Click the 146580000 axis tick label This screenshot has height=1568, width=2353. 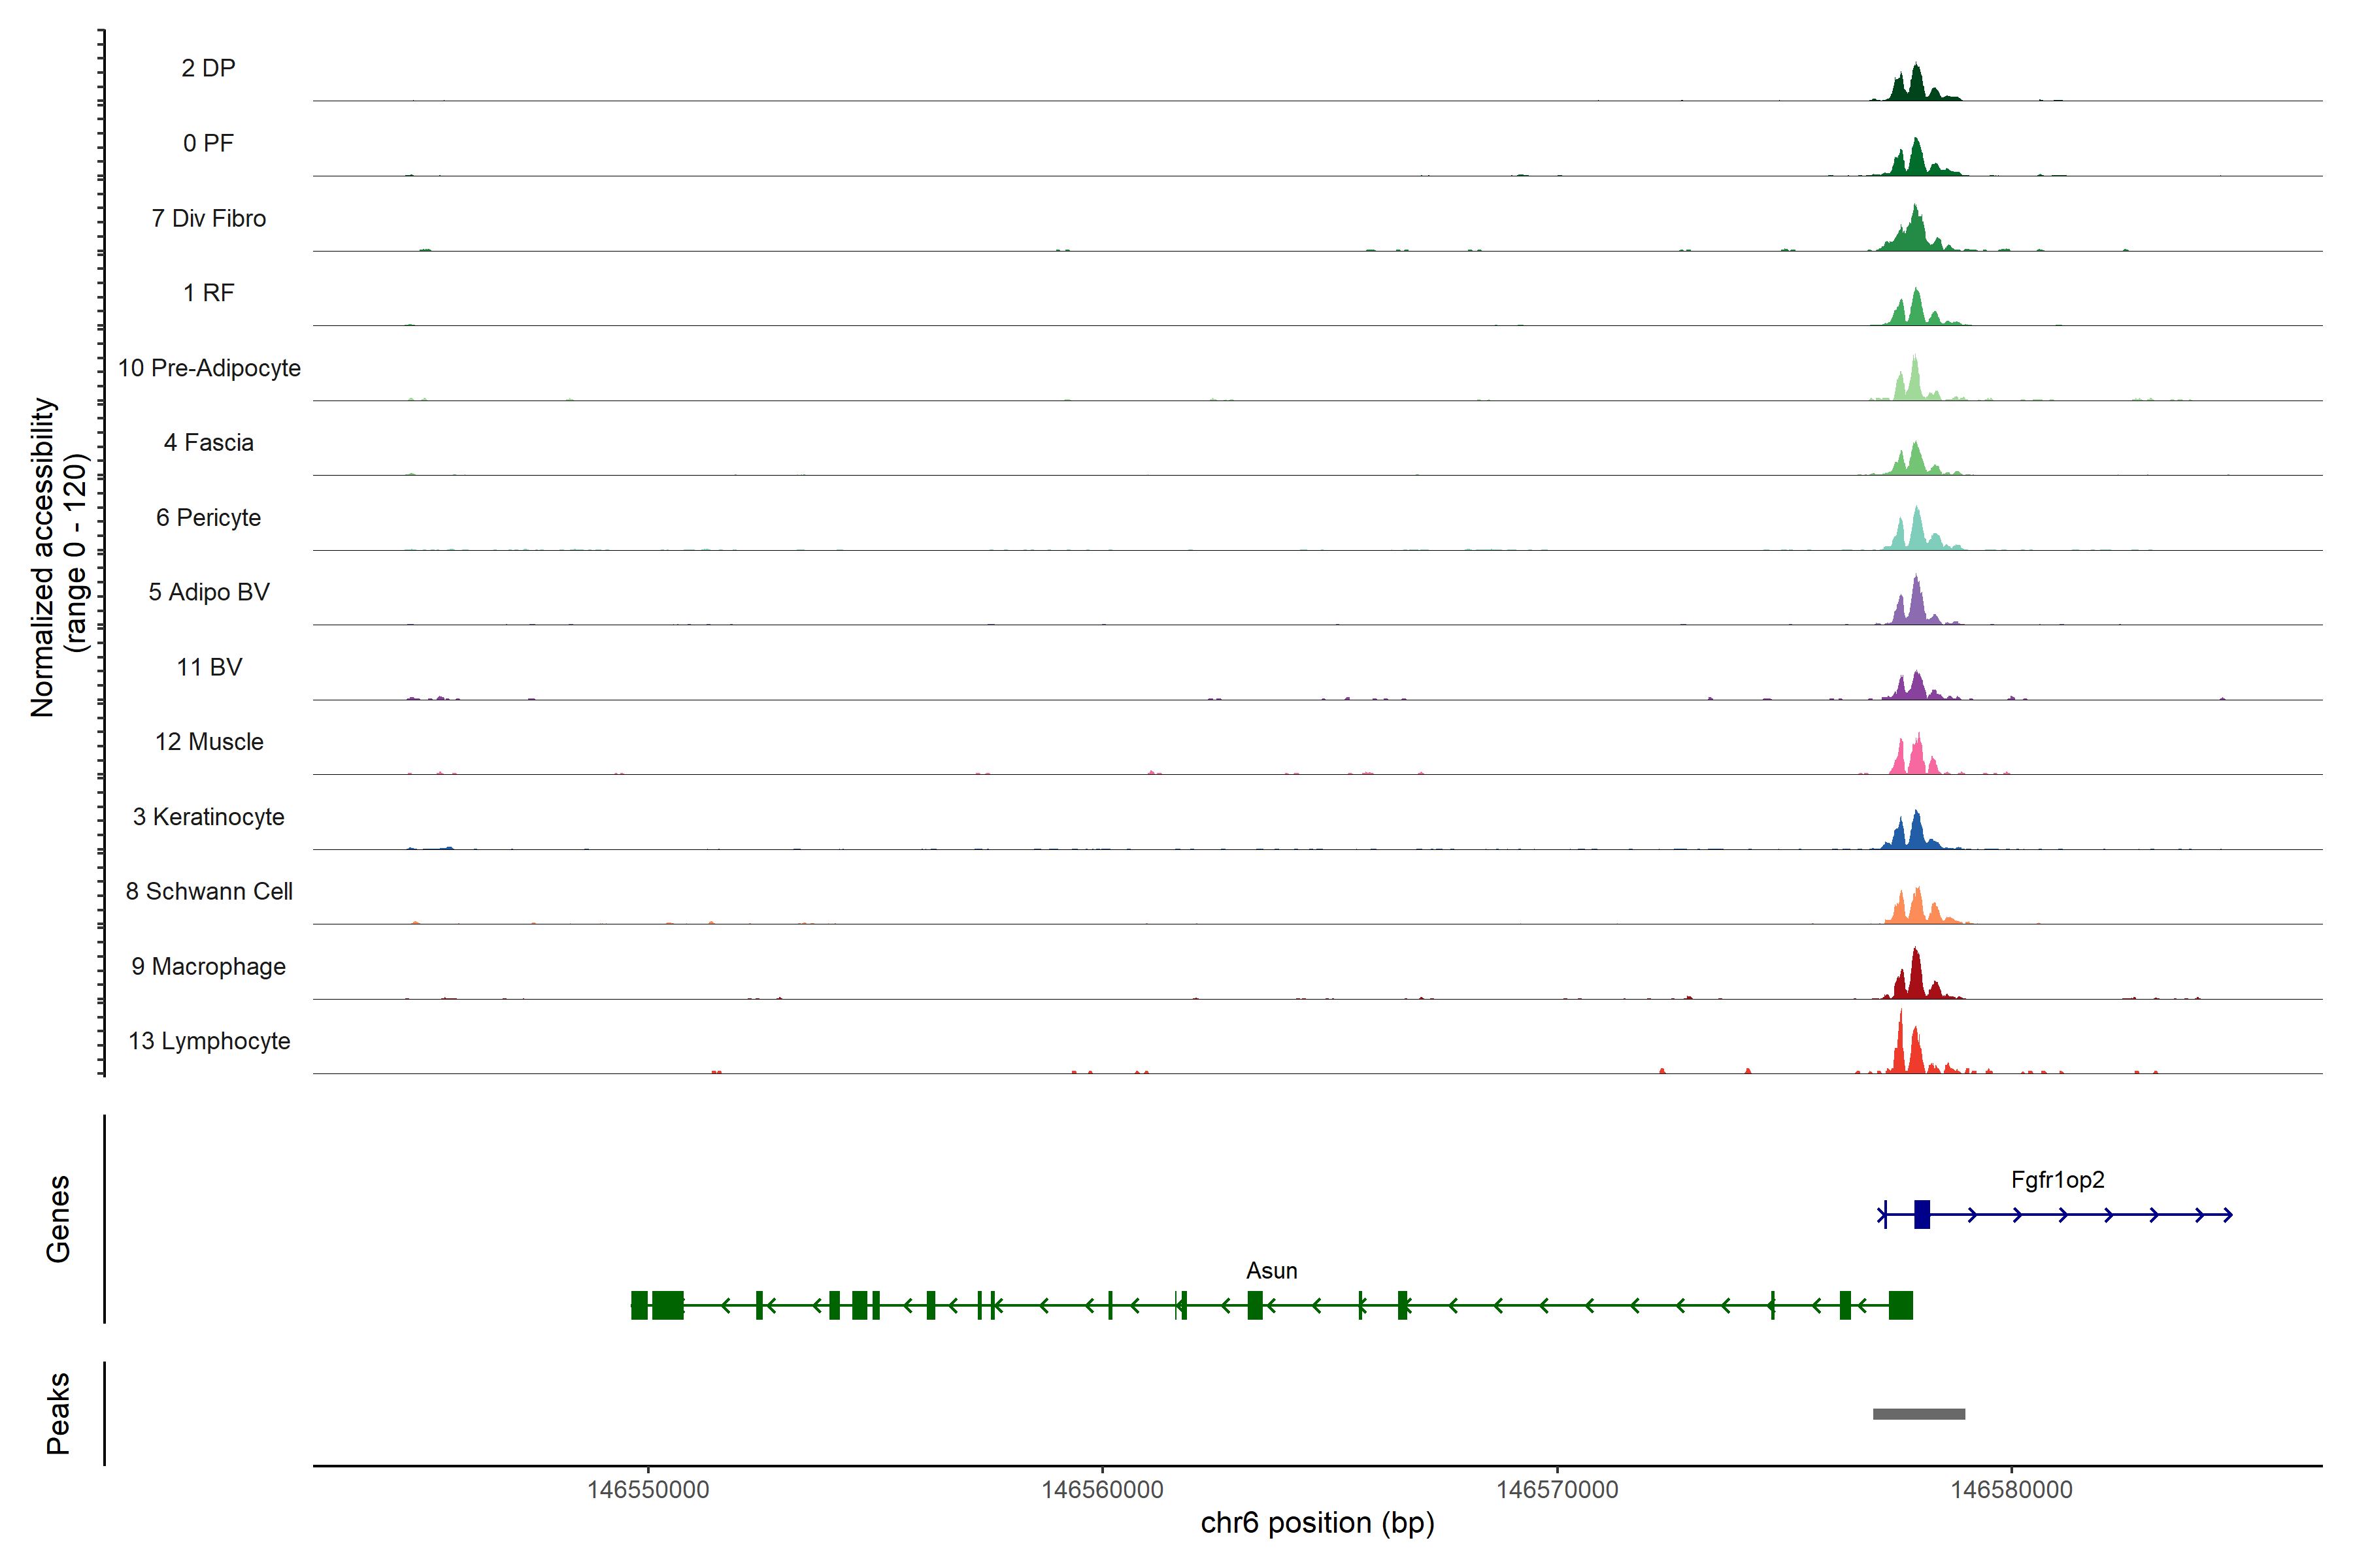tap(2011, 1490)
